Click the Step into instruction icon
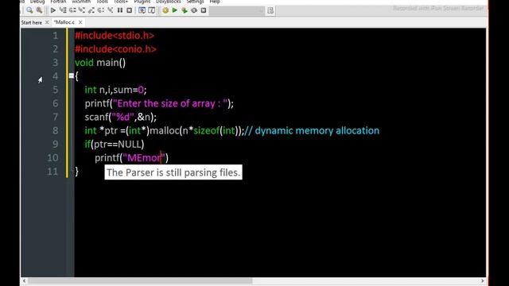The image size is (509, 286). [111, 10]
